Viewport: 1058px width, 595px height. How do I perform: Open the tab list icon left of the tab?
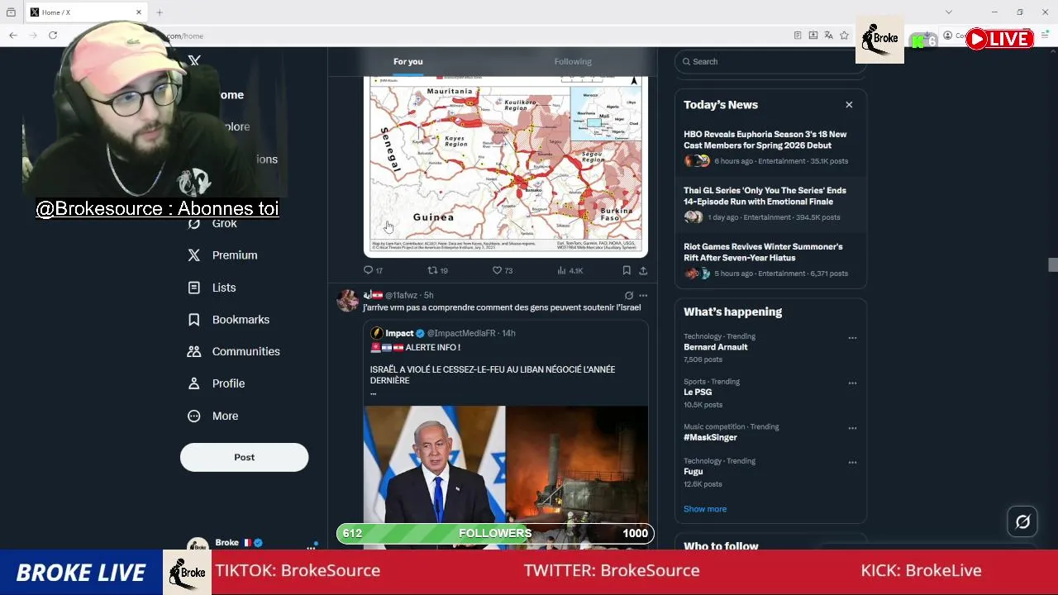[x=11, y=12]
